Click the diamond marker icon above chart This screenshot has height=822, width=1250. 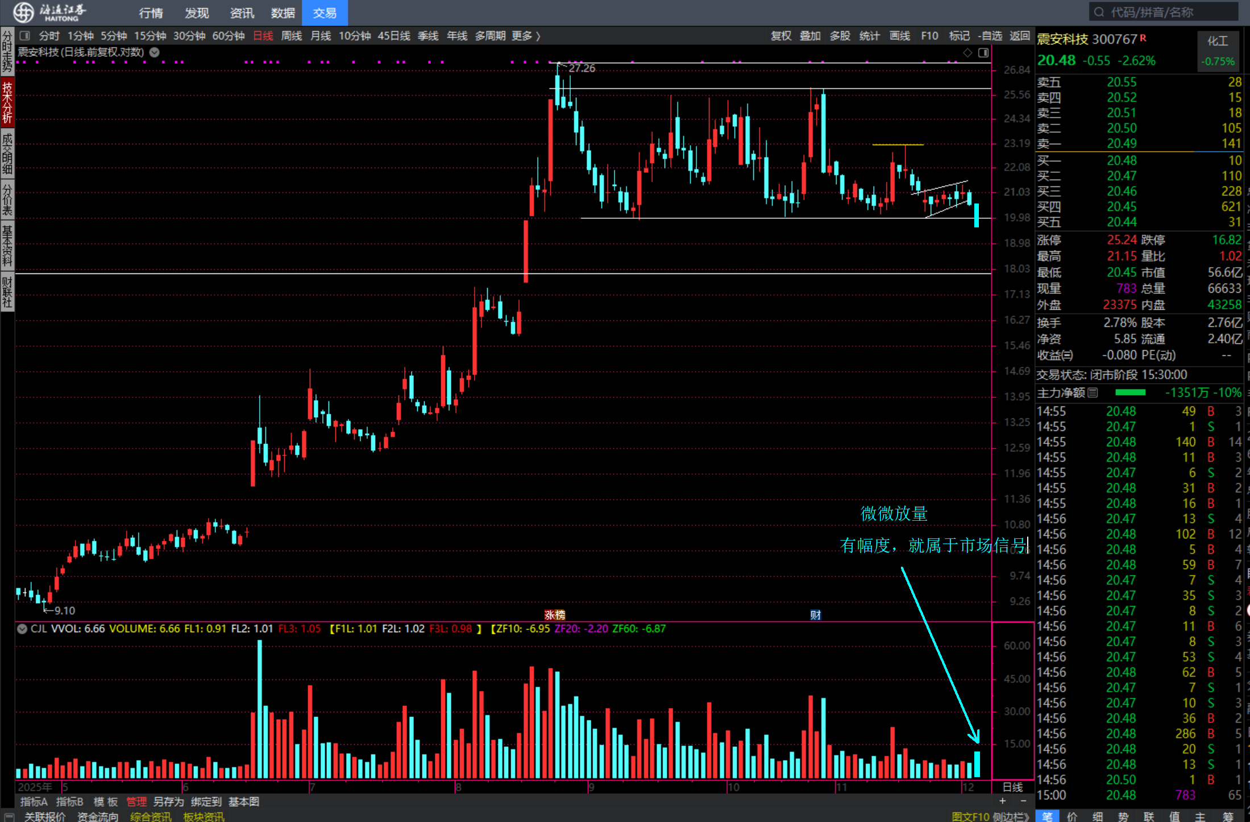point(967,53)
